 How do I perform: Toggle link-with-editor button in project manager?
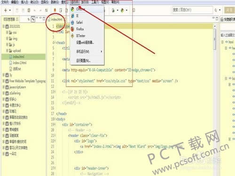(x=33, y=19)
